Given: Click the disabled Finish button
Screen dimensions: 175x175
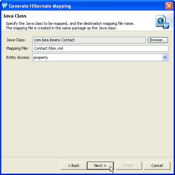Looking at the screenshot, I should click(x=128, y=166).
